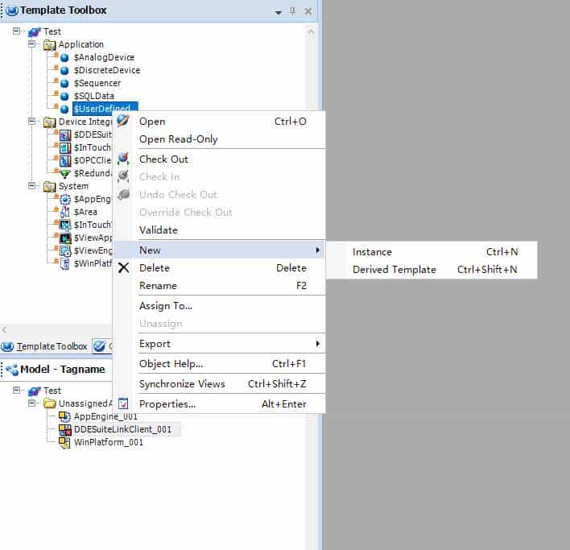
Task: Click the horizontal scrollbar left arrow
Action: tap(4, 329)
